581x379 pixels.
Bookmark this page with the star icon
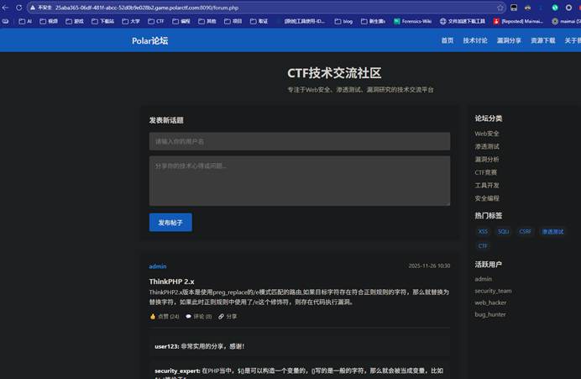(x=500, y=8)
